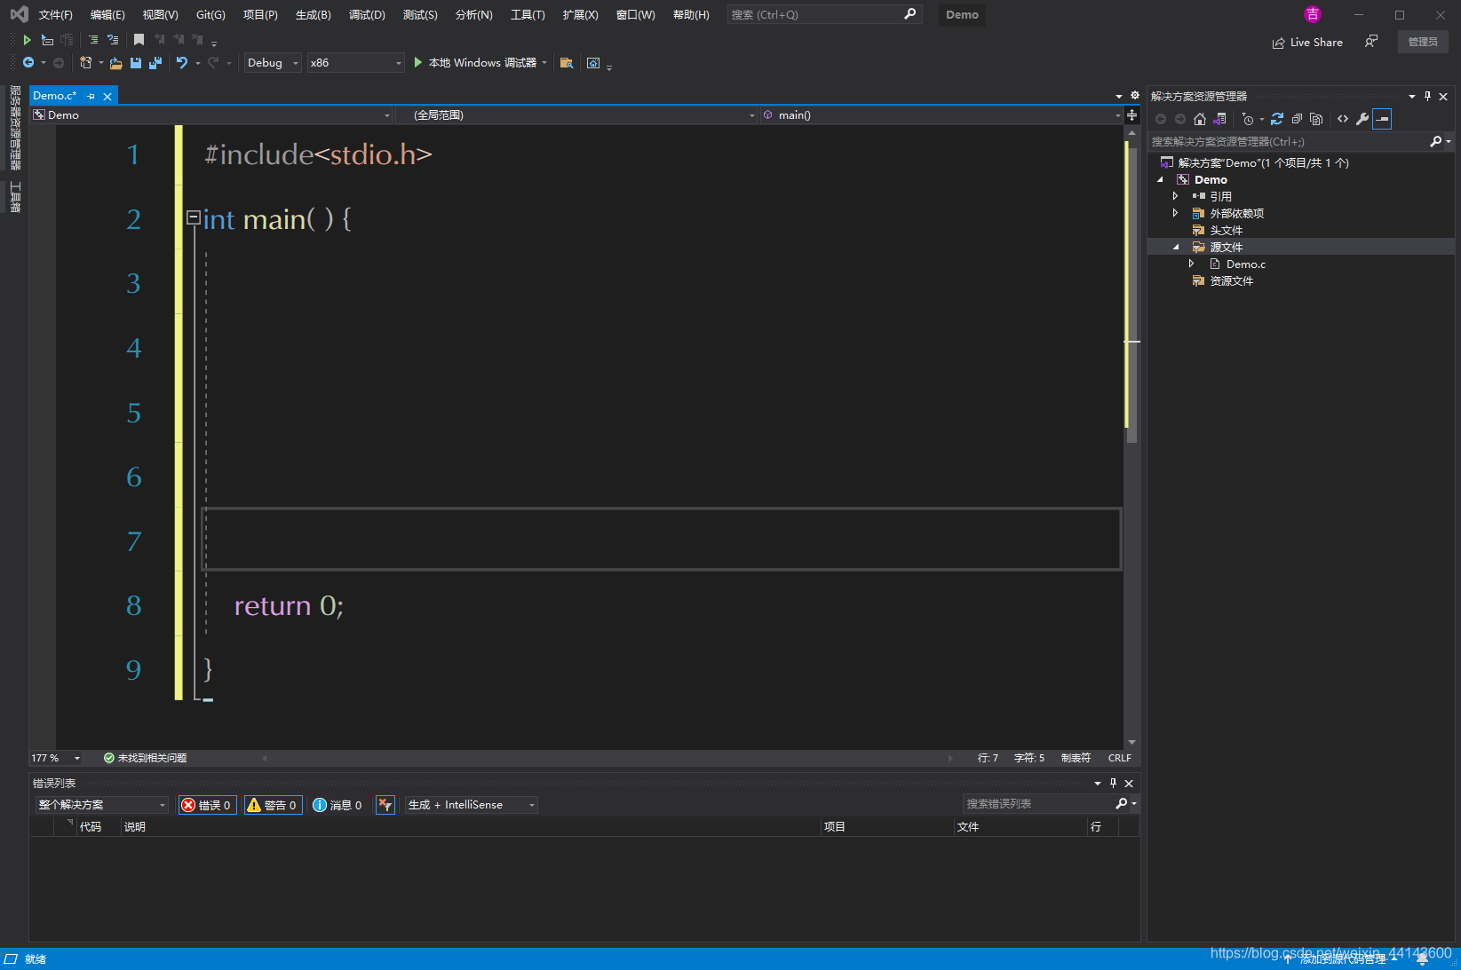1461x970 pixels.
Task: Click the search magnifier in error list
Action: tap(1122, 803)
